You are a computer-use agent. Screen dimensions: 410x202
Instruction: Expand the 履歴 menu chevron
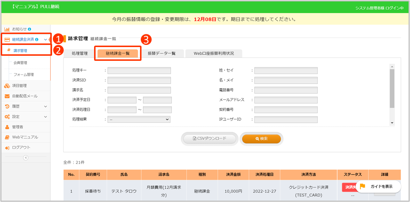click(45, 106)
